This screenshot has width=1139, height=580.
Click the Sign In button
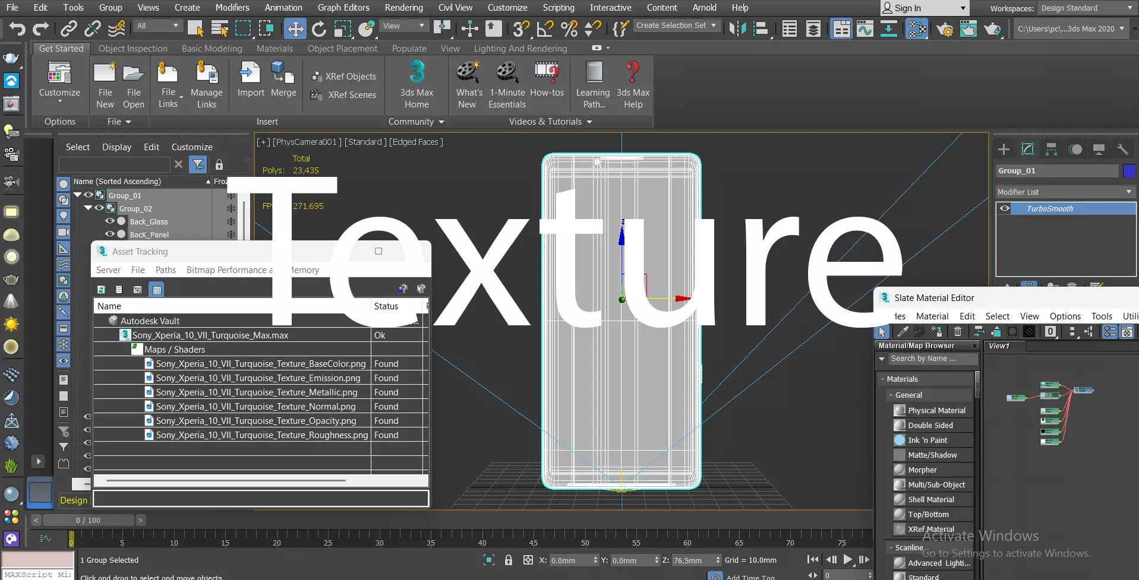click(x=924, y=8)
